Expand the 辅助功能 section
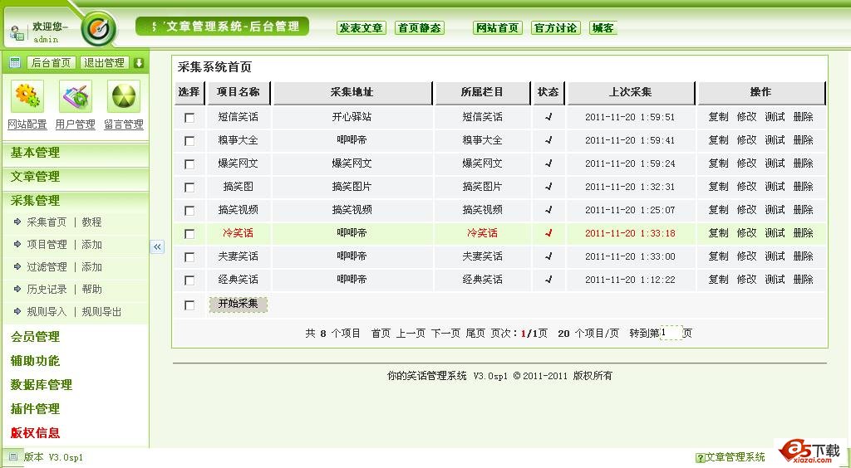The height and width of the screenshot is (468, 851). tap(35, 361)
